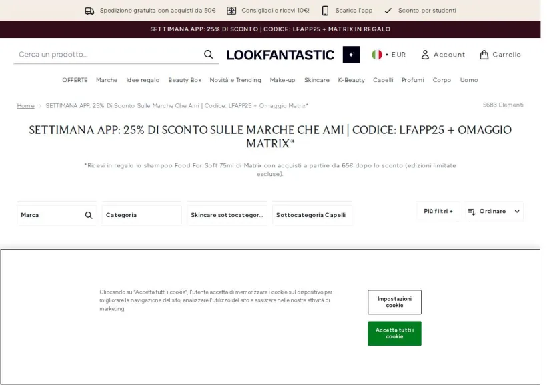Open Novità e Trending menu
This screenshot has width=547, height=385.
click(235, 80)
